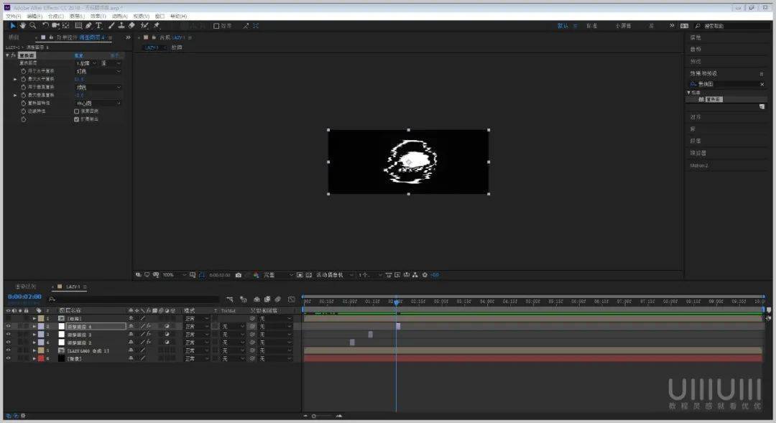Select the Hand tool
This screenshot has height=423, width=776.
(23, 26)
